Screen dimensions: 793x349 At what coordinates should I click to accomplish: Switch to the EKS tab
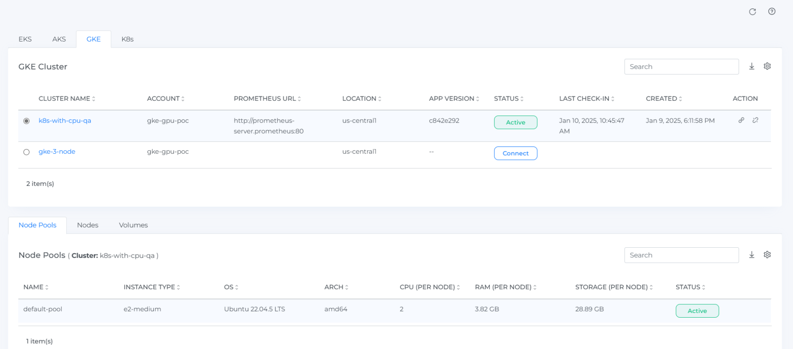25,39
